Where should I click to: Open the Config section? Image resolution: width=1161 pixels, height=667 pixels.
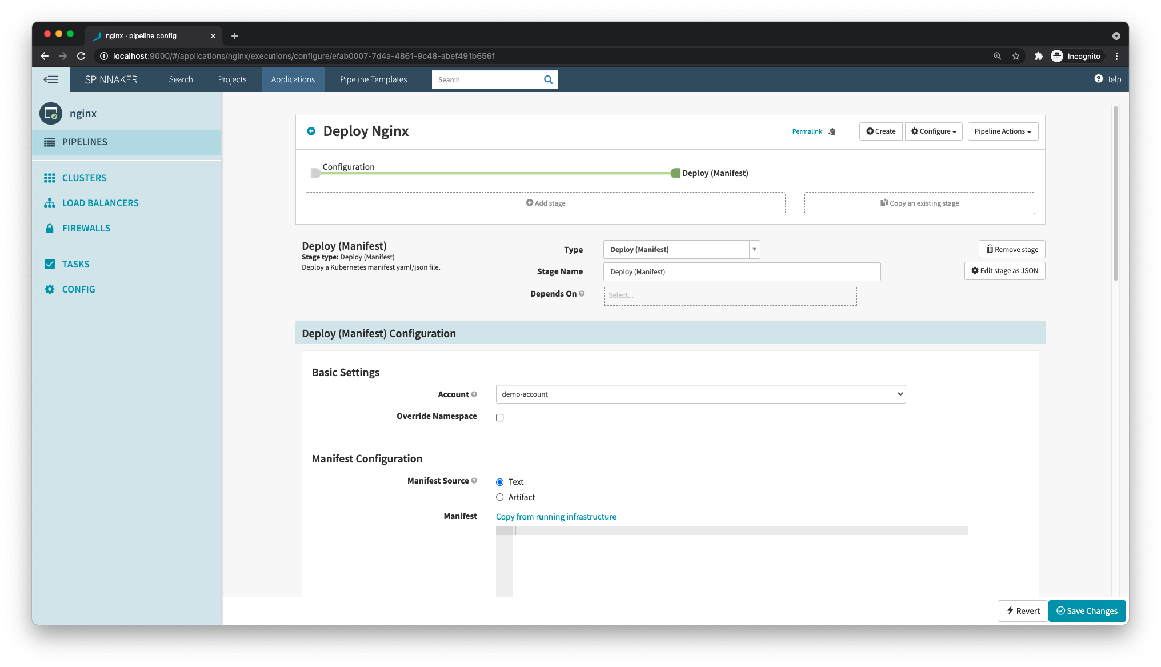tap(79, 289)
